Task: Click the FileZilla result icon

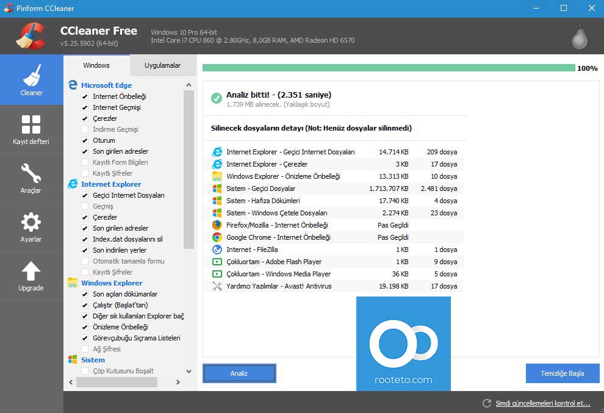Action: [x=217, y=250]
